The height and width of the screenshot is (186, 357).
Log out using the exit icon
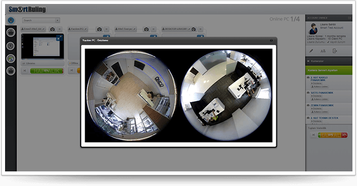tap(335, 51)
